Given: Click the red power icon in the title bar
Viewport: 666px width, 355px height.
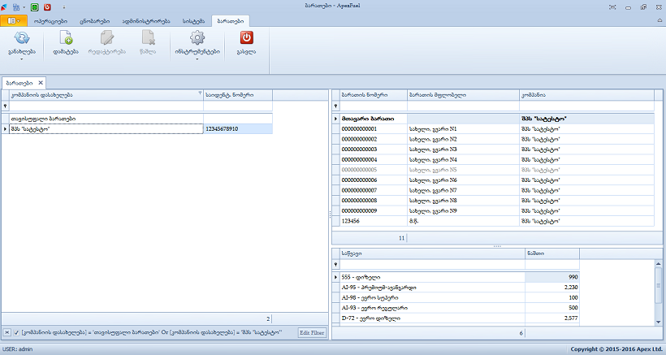Looking at the screenshot, I should (x=47, y=7).
